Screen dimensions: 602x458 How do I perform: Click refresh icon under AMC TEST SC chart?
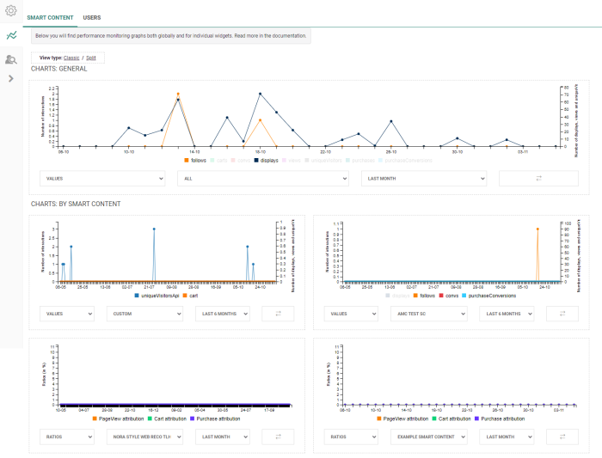pos(562,314)
